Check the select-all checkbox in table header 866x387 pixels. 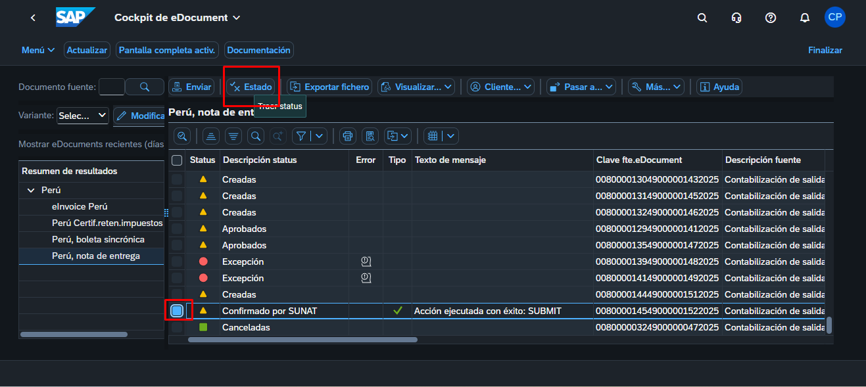click(177, 160)
